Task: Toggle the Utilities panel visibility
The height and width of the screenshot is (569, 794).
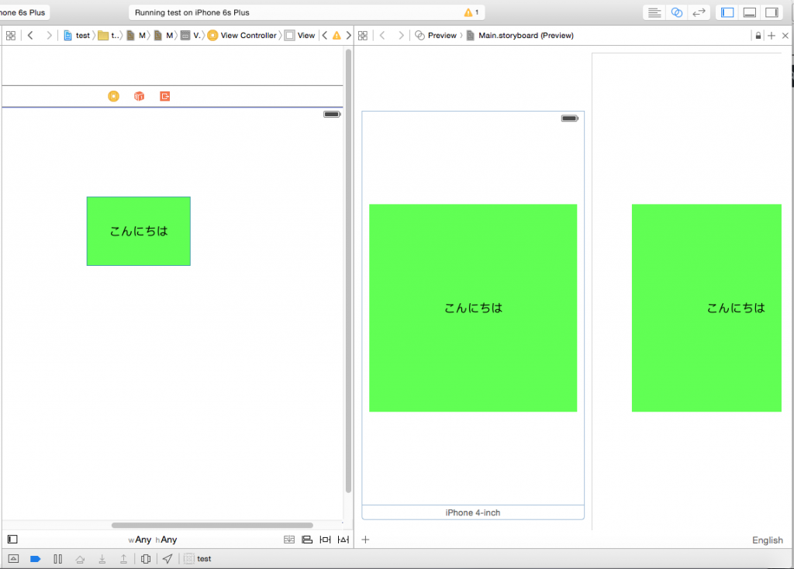Action: (771, 12)
